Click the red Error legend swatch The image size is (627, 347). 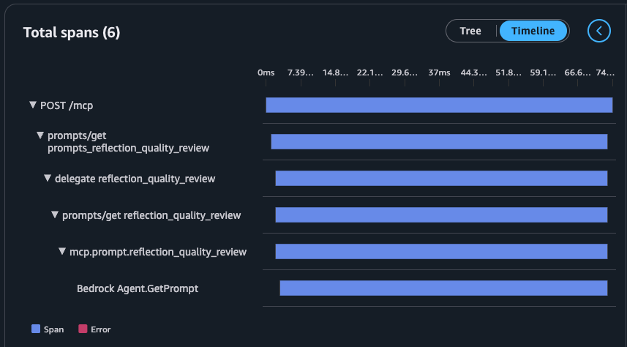click(83, 329)
